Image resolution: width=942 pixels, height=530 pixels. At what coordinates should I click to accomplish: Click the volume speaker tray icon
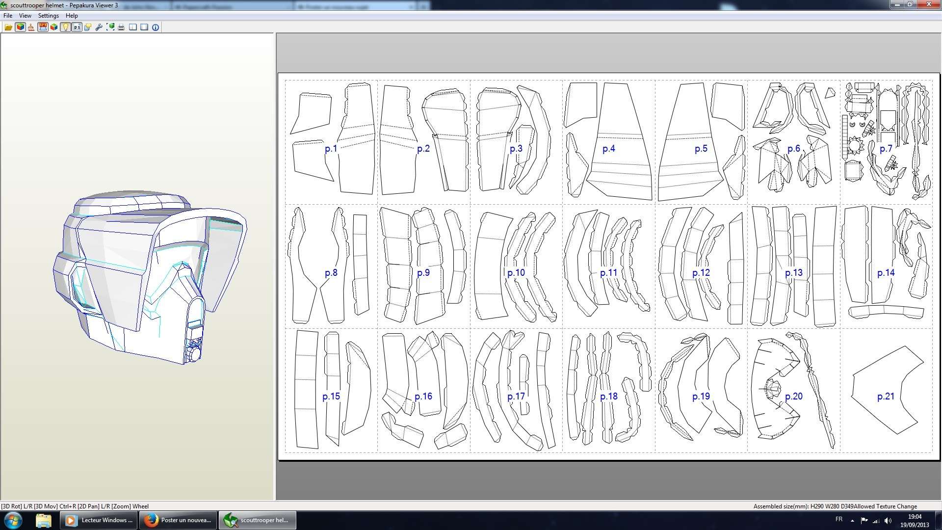888,520
